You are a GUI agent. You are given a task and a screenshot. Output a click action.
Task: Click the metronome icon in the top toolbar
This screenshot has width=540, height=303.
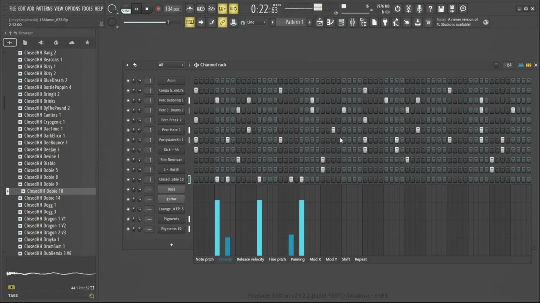coord(190,8)
